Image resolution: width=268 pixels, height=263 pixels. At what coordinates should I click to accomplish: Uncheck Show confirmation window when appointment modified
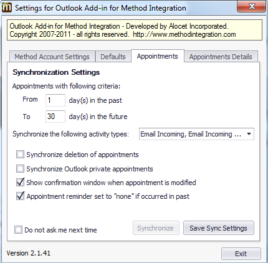tap(20, 183)
